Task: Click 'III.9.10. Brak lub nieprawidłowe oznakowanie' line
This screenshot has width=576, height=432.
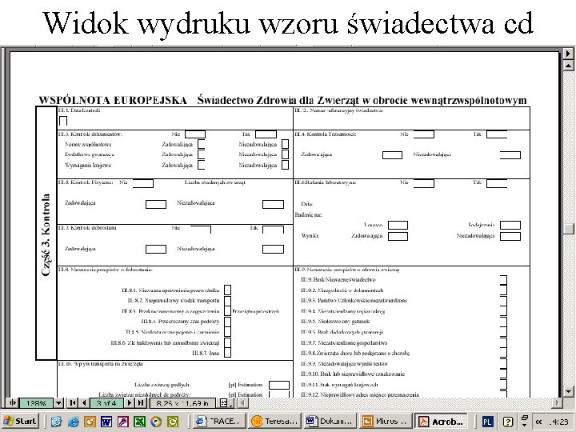Action: [x=353, y=374]
